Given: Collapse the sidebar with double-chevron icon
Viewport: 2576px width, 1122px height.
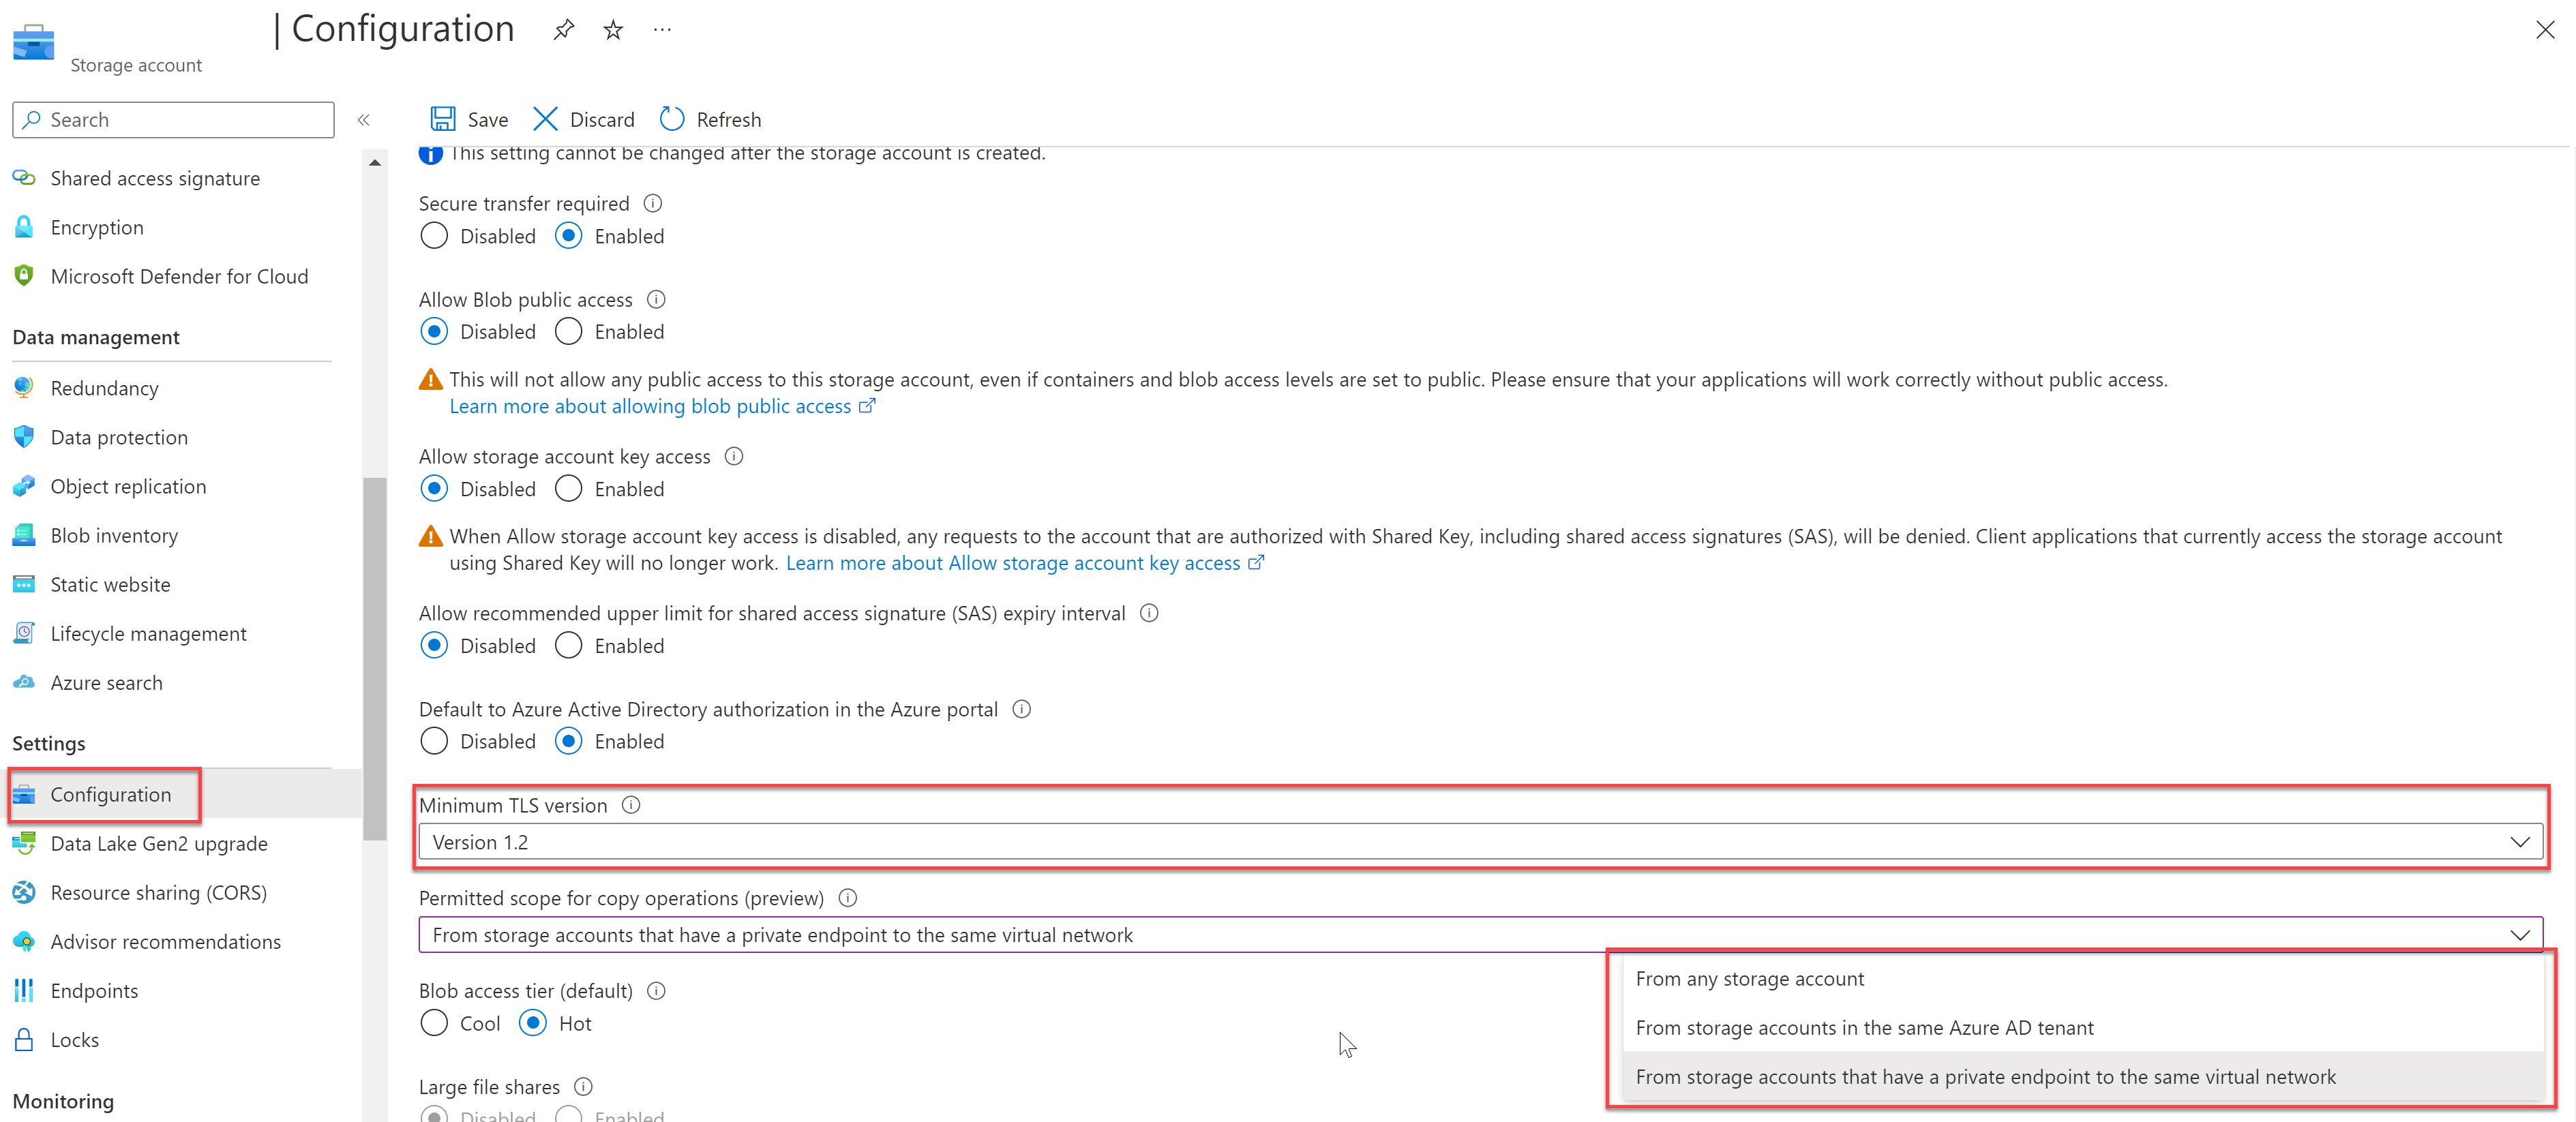Looking at the screenshot, I should tap(364, 120).
